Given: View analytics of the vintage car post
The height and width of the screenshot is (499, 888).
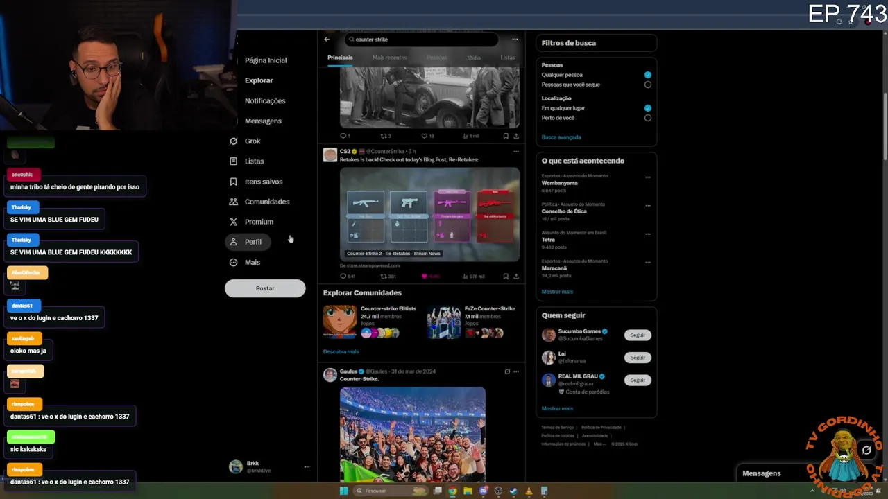Looking at the screenshot, I should coord(471,136).
